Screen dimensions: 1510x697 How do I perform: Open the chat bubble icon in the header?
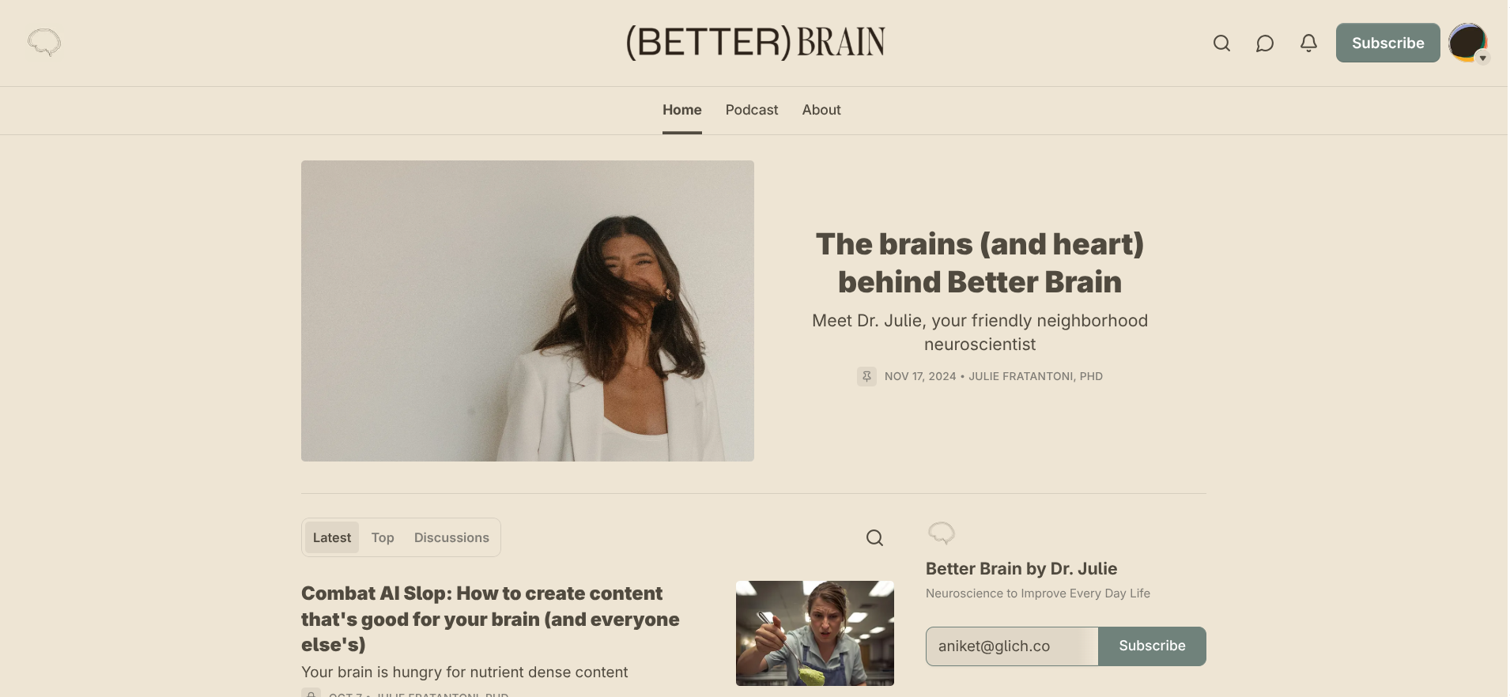1265,43
